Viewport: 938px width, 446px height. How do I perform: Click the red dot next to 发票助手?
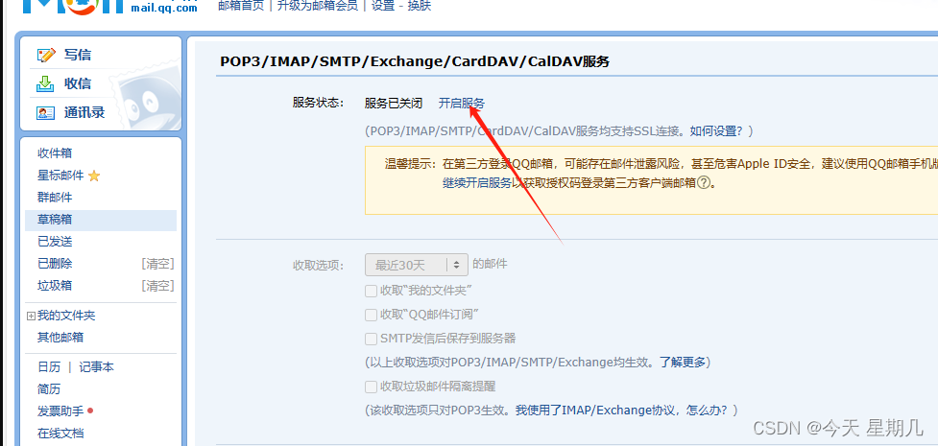(90, 411)
